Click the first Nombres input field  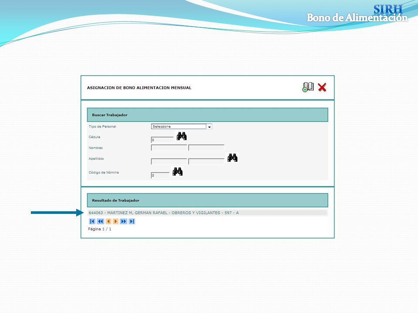[x=169, y=148]
